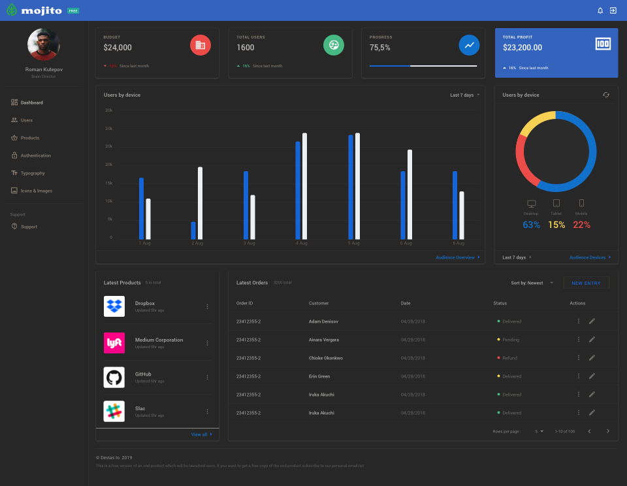Open the Sort by: Newest dropdown
This screenshot has width=627, height=486.
[532, 283]
